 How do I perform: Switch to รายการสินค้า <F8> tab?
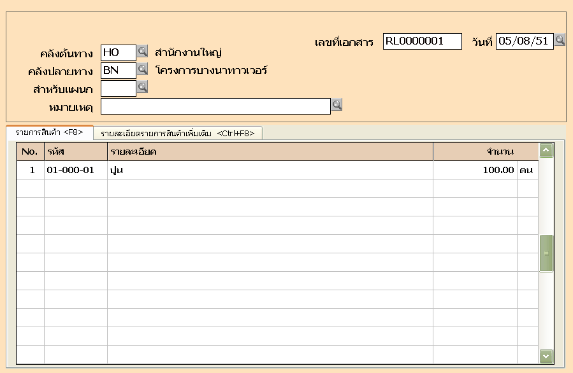click(x=50, y=132)
